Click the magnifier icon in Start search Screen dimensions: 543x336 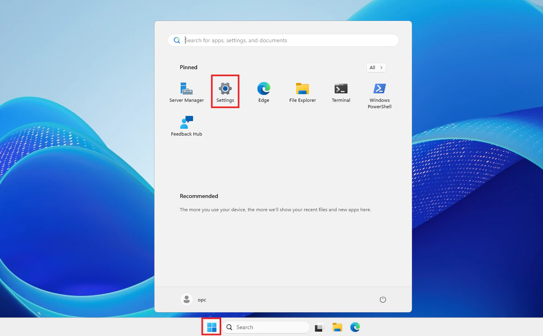[x=177, y=40]
